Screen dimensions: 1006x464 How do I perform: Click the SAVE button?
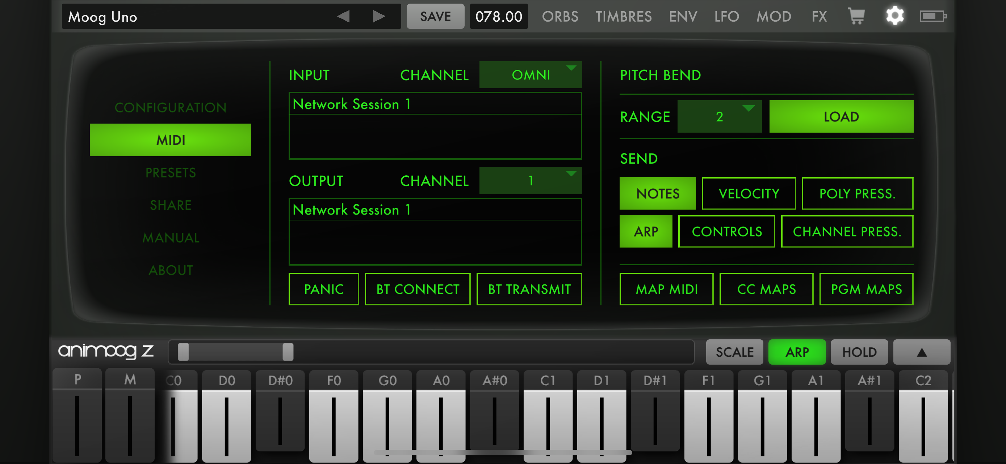click(x=435, y=16)
